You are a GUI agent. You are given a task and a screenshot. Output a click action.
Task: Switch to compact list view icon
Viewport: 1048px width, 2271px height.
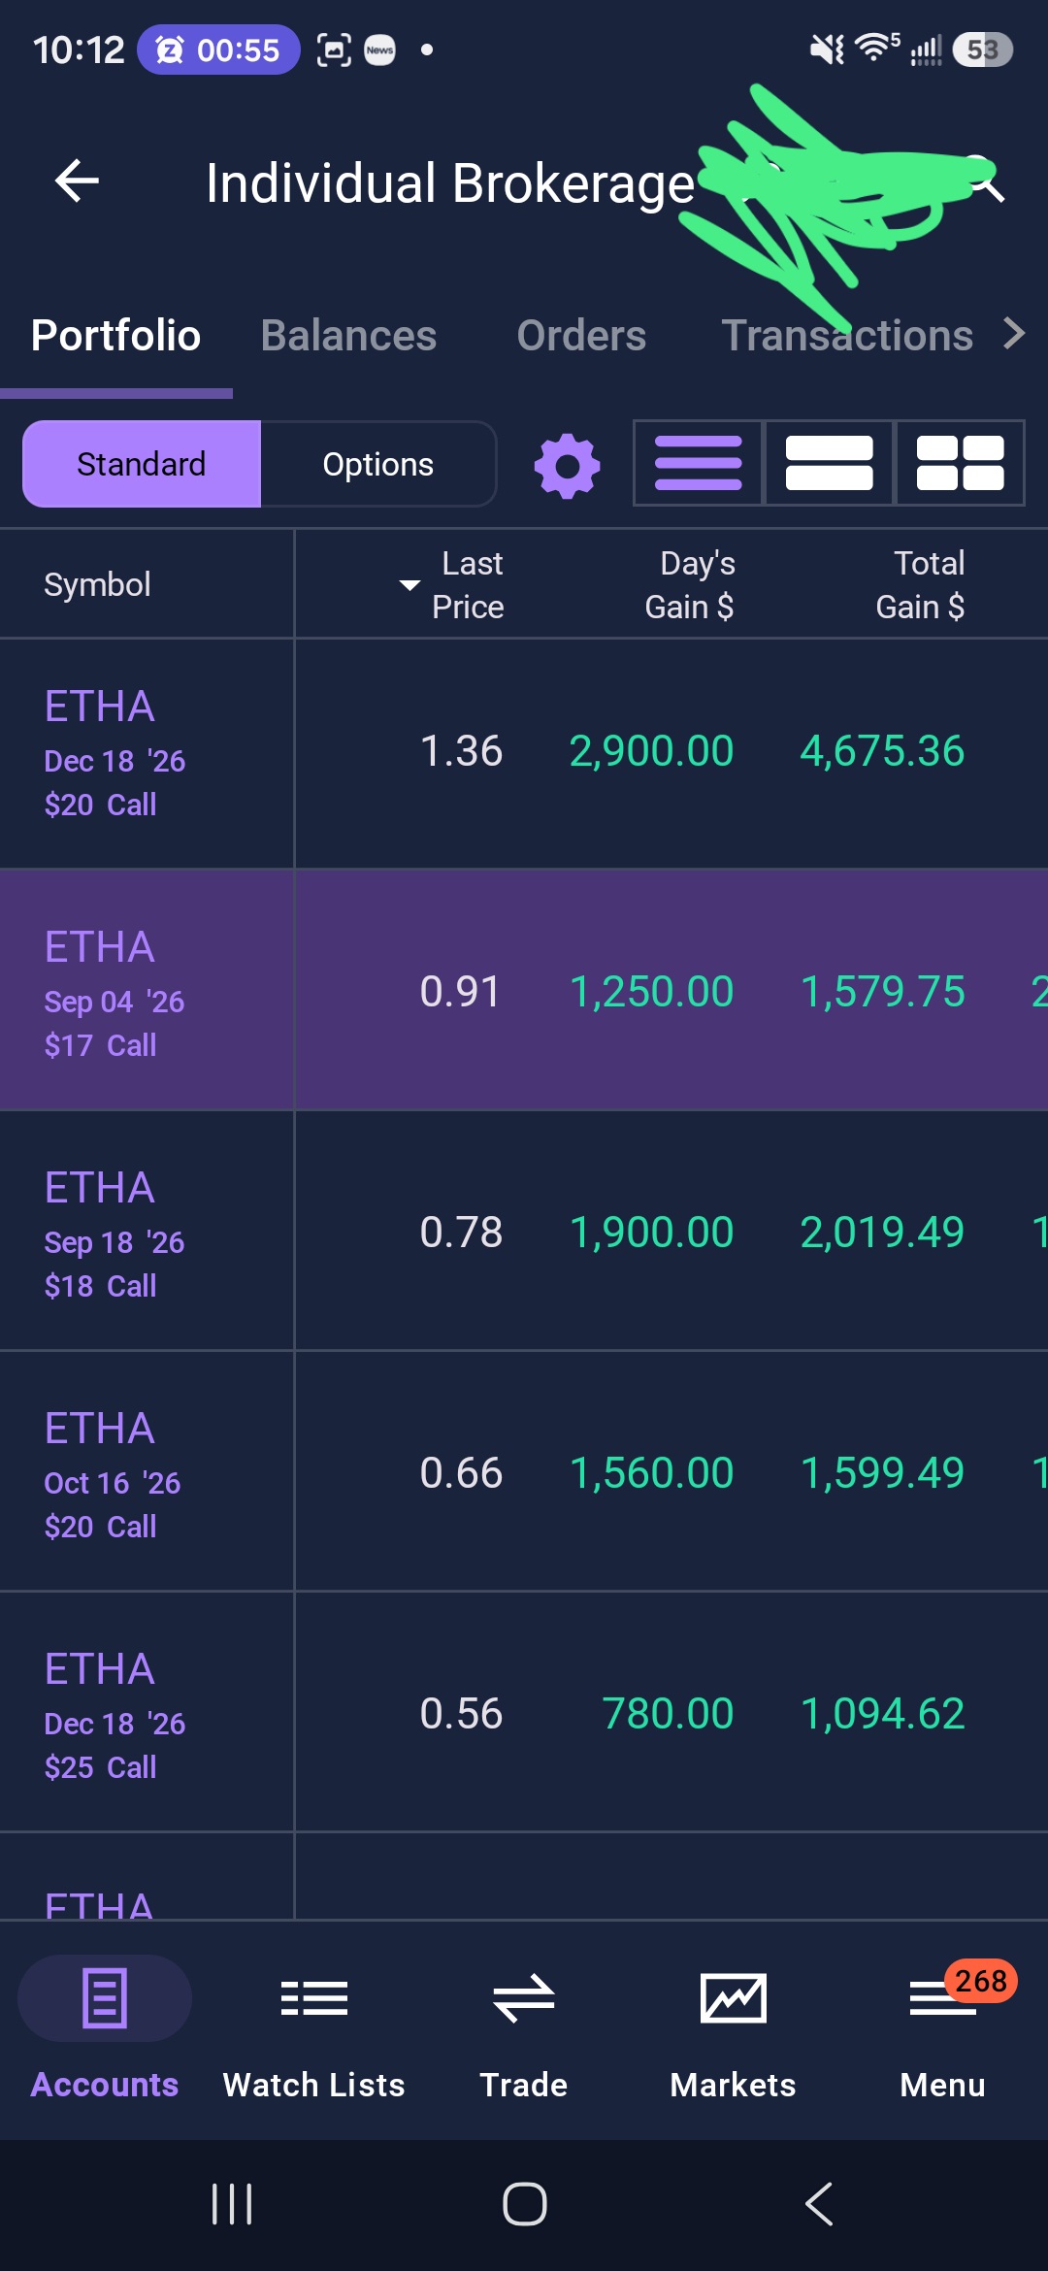click(699, 463)
